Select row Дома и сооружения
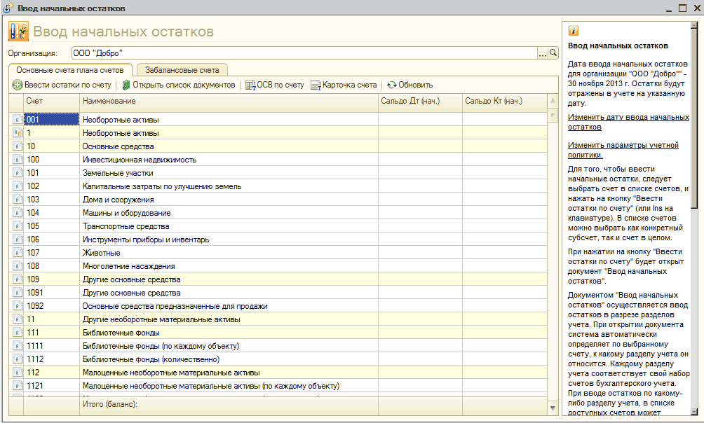Screen dimensions: 704x423 point(278,199)
